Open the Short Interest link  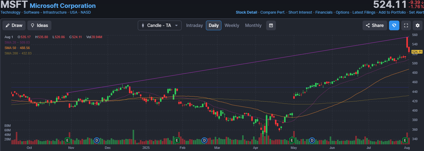[x=300, y=12]
